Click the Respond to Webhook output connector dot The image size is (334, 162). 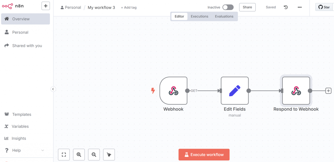(310, 91)
